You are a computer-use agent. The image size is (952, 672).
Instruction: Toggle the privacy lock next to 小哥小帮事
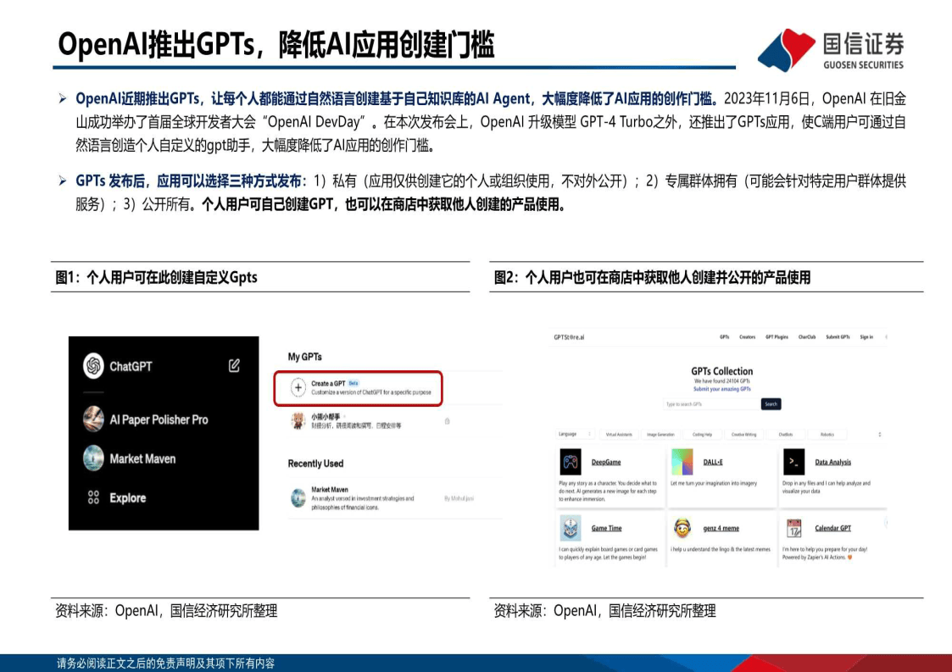click(447, 422)
